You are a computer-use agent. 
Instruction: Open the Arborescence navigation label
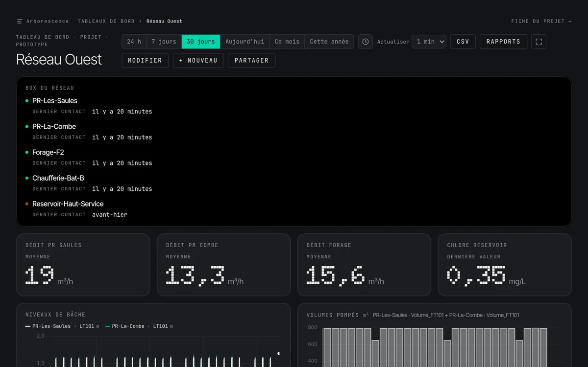click(48, 22)
